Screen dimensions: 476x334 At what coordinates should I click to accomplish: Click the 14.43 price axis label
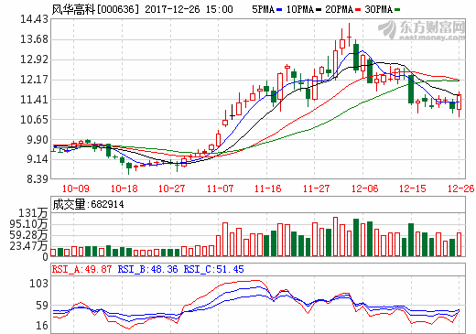[x=34, y=19]
